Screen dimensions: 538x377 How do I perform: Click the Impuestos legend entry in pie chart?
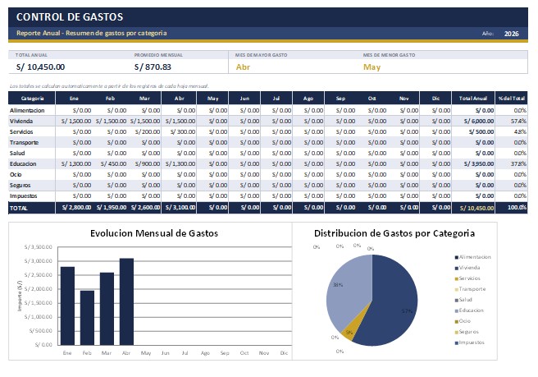469,343
